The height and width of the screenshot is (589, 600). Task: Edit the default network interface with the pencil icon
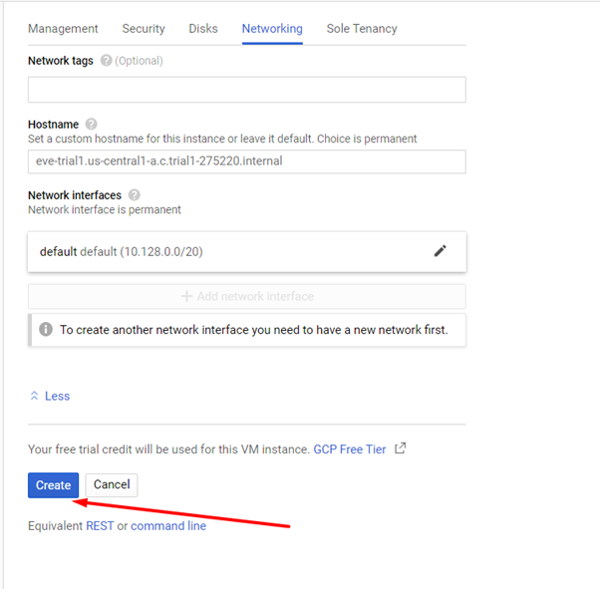[441, 251]
